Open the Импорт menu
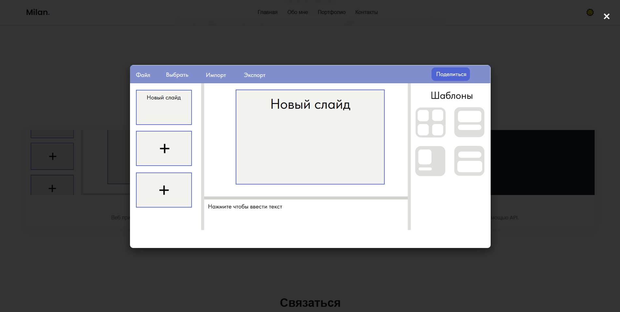This screenshot has height=312, width=620. [x=216, y=75]
